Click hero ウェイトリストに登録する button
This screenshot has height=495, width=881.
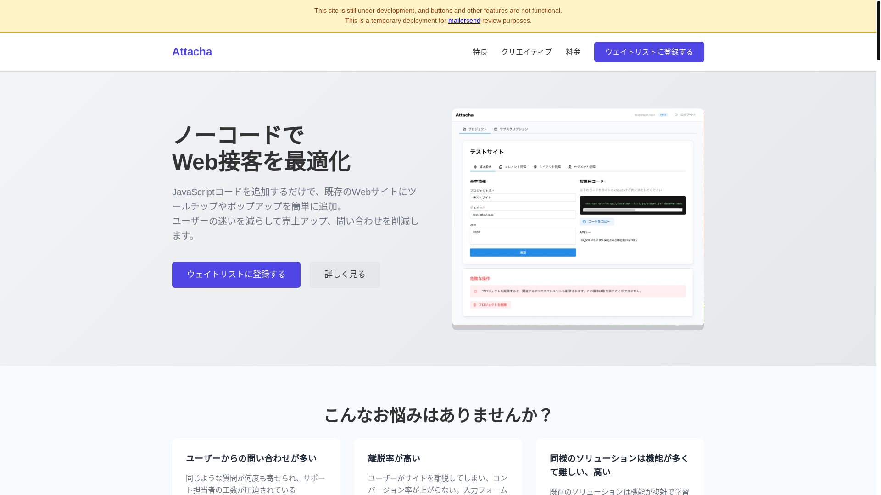click(x=236, y=275)
